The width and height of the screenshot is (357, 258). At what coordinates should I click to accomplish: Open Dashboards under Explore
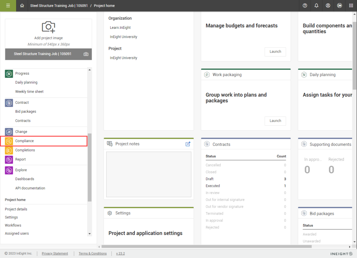click(25, 179)
